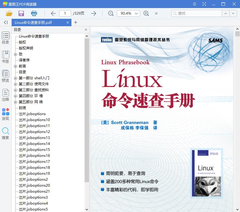Go to next page with the right arrow
The image size is (240, 212).
(x=94, y=13)
